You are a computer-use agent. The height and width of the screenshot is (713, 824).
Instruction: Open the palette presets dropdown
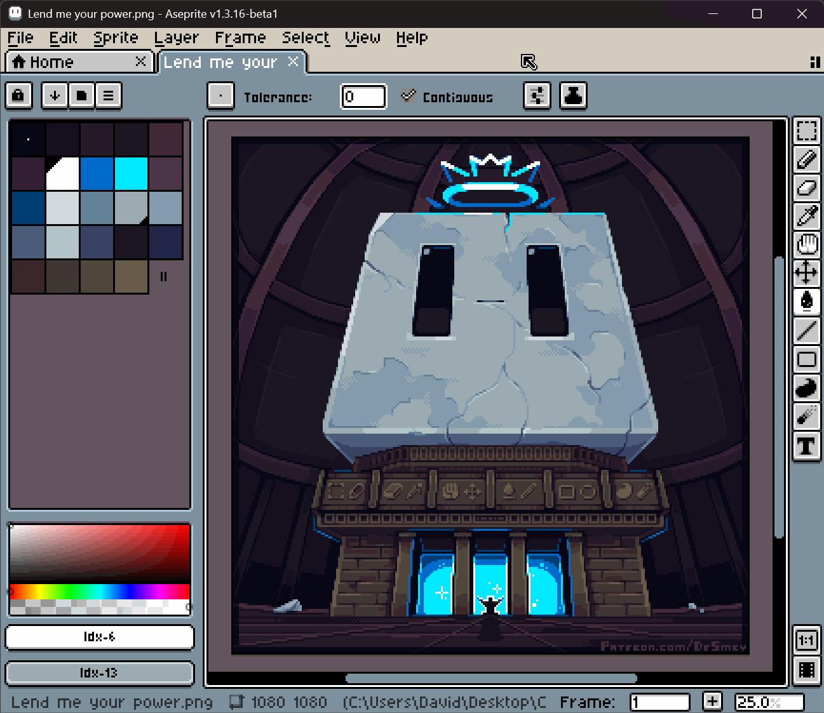tap(81, 96)
